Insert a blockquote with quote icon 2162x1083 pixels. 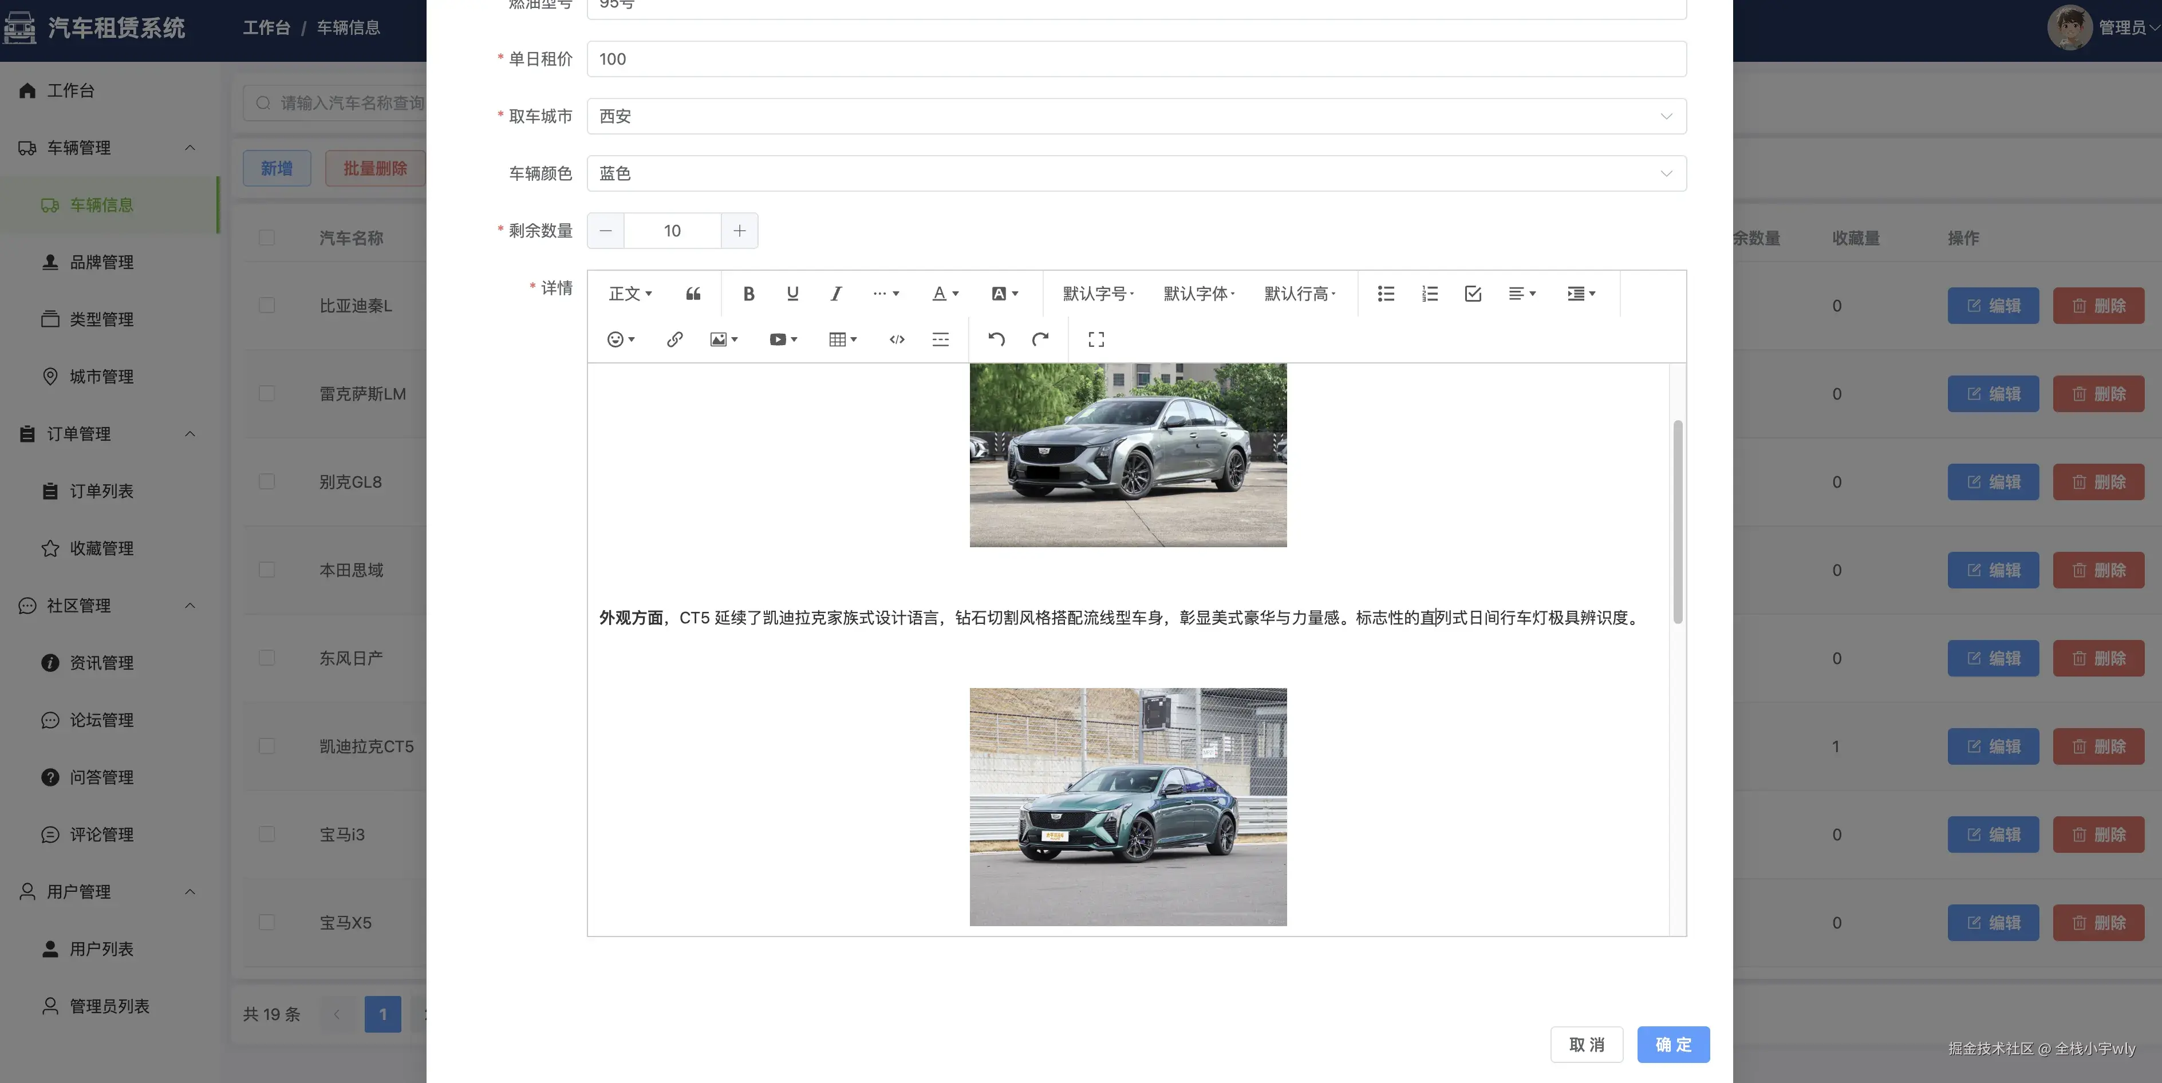[x=693, y=294]
